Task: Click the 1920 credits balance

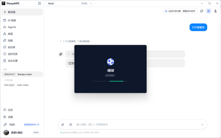Action: [x=12, y=124]
